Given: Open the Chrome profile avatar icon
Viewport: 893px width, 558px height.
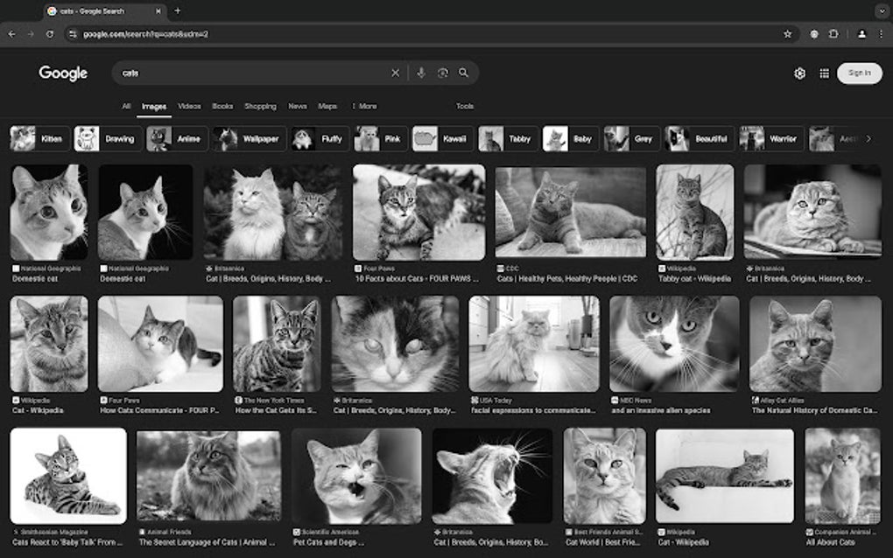Looking at the screenshot, I should (861, 34).
